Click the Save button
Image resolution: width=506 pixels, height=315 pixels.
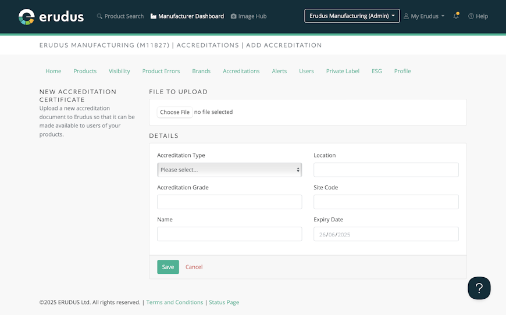[x=168, y=267]
